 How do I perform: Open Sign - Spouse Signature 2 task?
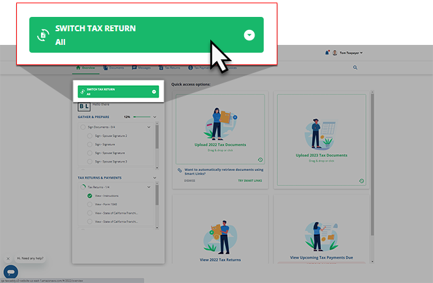111,136
